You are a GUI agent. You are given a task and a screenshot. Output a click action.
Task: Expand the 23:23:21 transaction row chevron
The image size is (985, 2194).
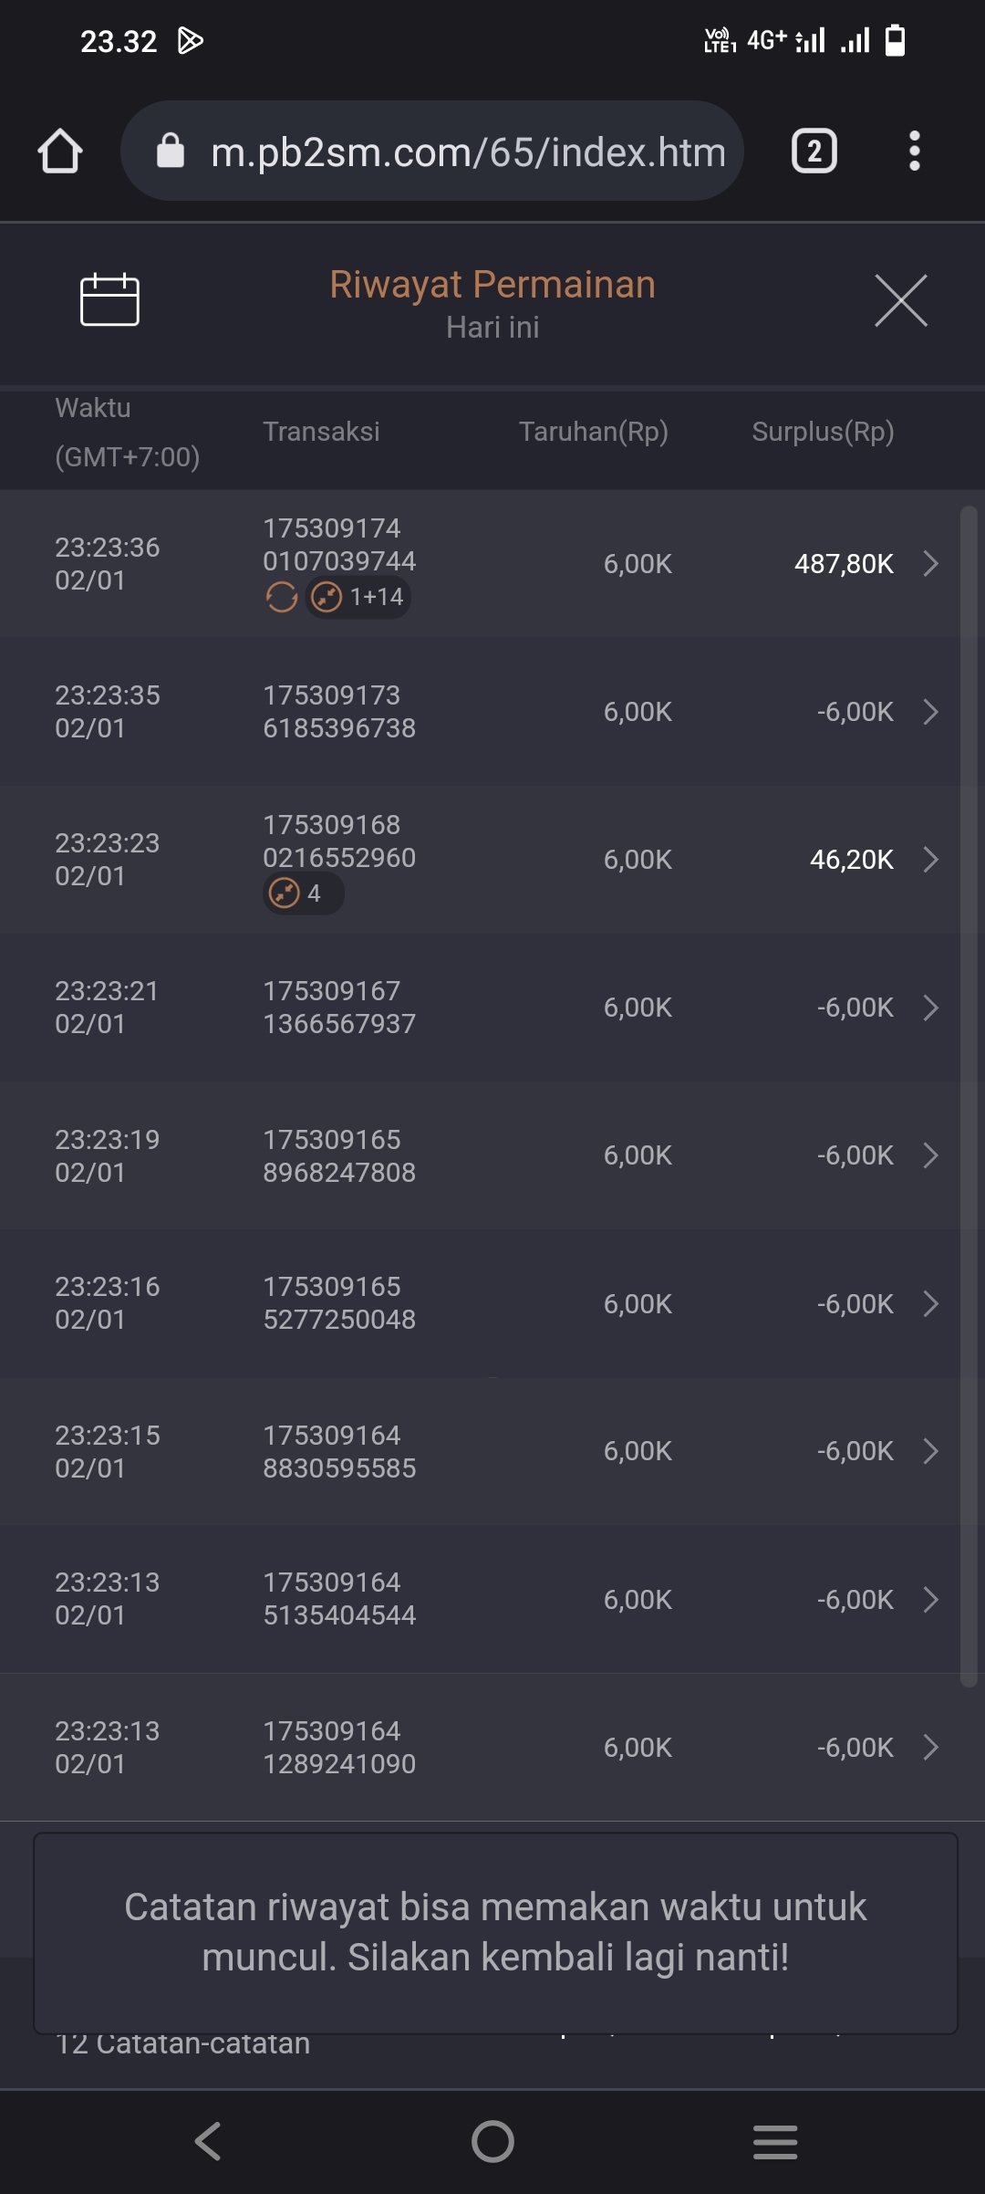[x=930, y=1008]
